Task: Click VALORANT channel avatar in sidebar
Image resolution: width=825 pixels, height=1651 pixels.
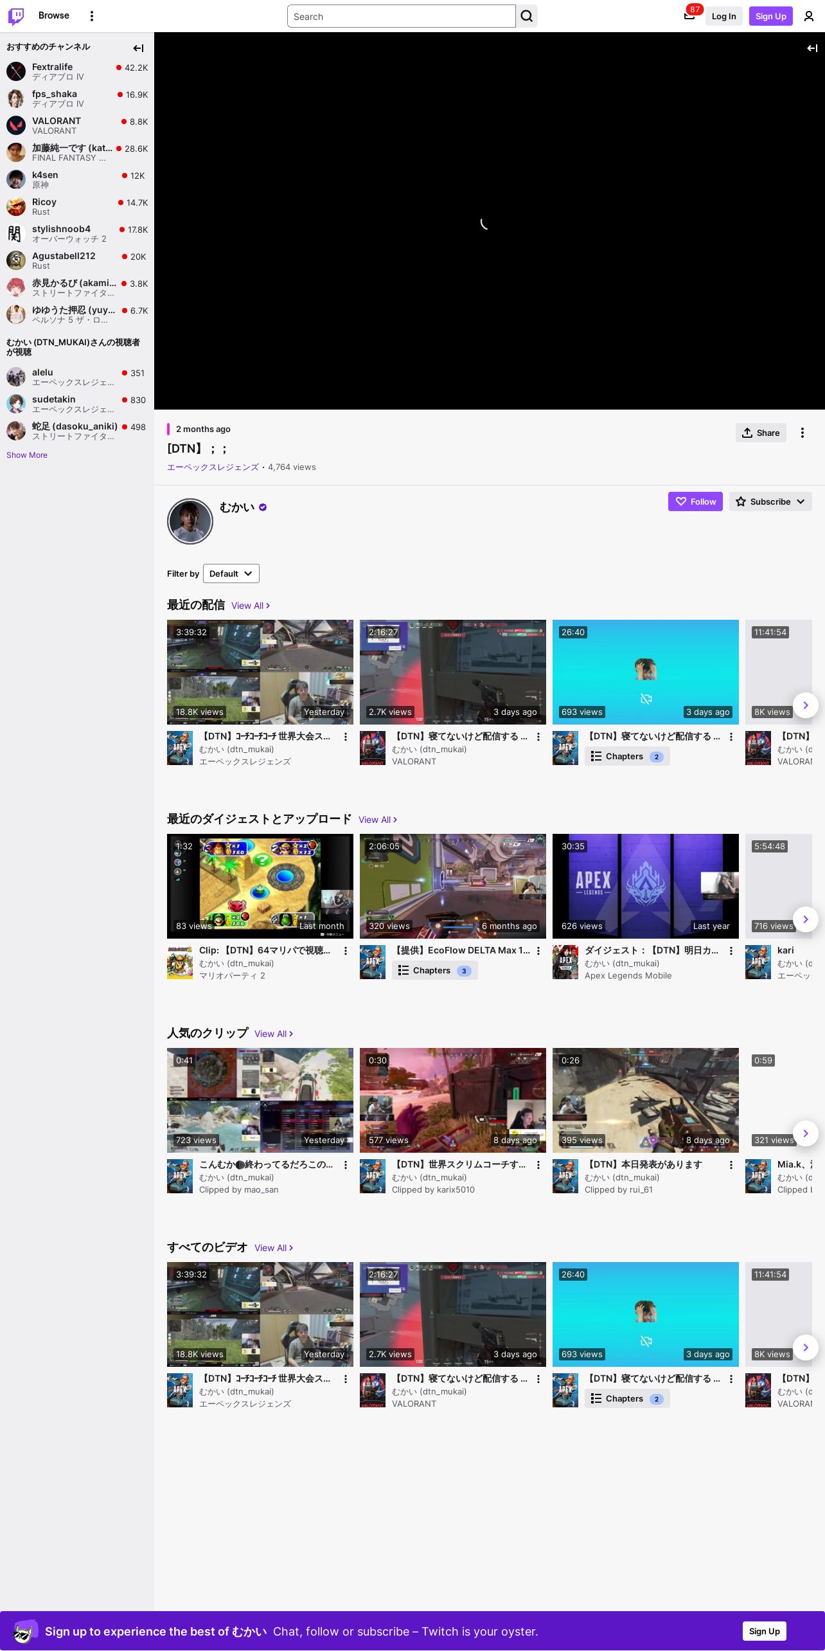Action: pyautogui.click(x=16, y=125)
